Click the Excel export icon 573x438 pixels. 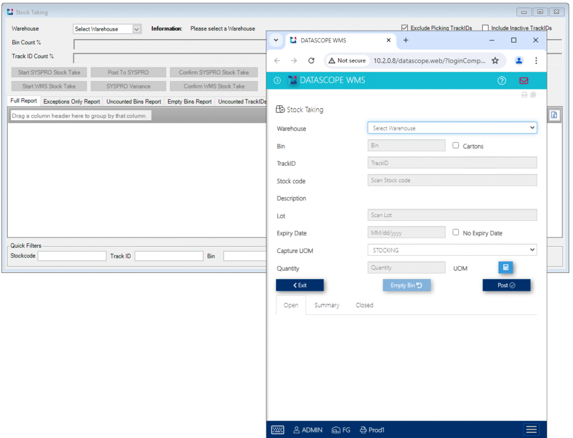coord(554,115)
